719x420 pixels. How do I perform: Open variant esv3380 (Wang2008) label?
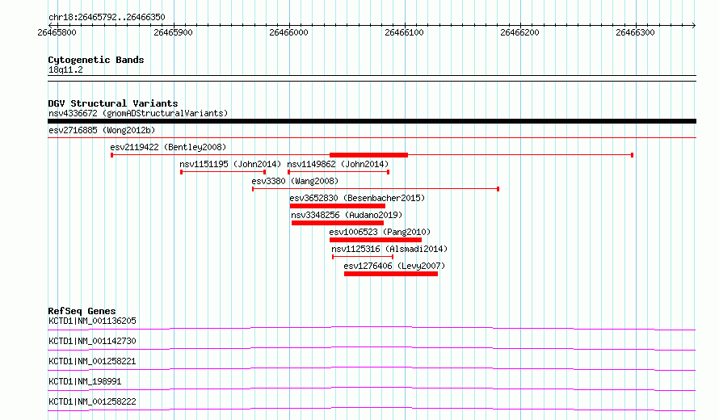[295, 181]
